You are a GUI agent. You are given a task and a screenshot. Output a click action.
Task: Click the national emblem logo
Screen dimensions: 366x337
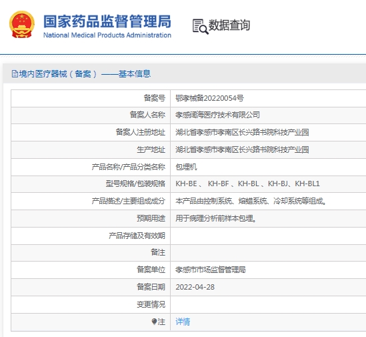click(22, 25)
